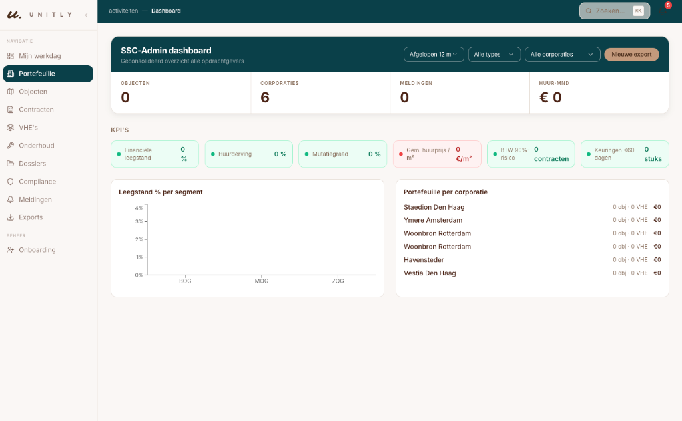Viewport: 682px width, 421px height.
Task: Click the red status dot on Gem. huurprijs
Action: (400, 154)
